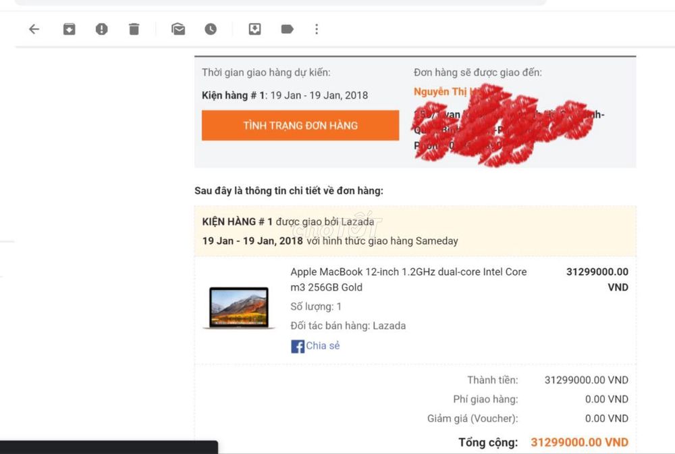The height and width of the screenshot is (454, 675).
Task: Click the TÌNH TRẠNG ĐƠN HÀNG button
Action: (300, 126)
